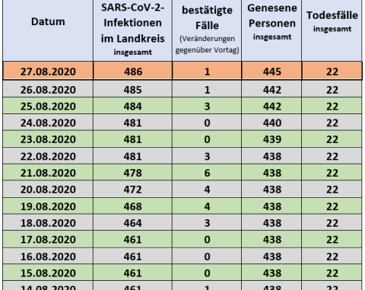Select the 15.08.2020 date cell

(x=48, y=273)
